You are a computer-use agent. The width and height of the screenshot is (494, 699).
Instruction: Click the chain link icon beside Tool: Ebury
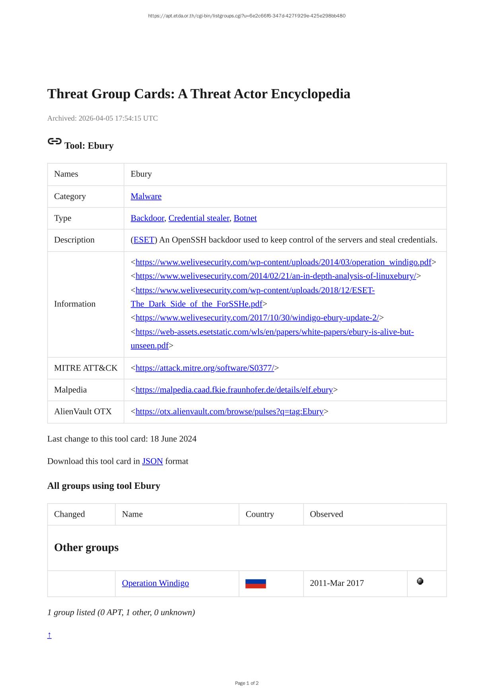54,141
